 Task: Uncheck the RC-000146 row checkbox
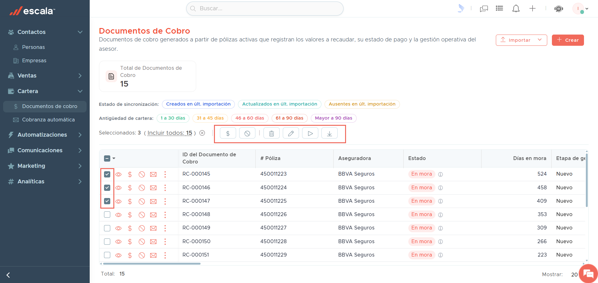[x=107, y=188]
